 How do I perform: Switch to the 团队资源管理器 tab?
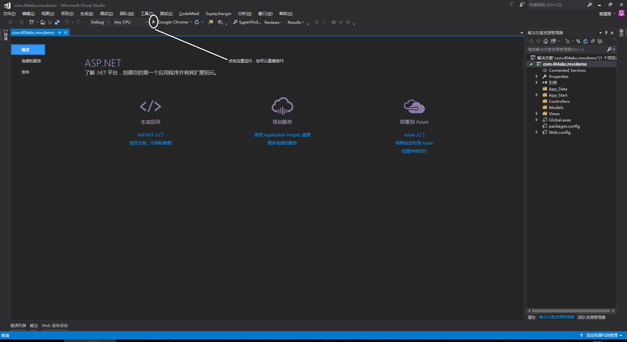click(x=591, y=317)
